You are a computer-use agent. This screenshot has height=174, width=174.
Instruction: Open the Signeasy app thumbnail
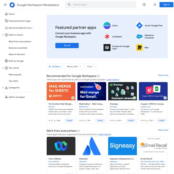click(122, 146)
